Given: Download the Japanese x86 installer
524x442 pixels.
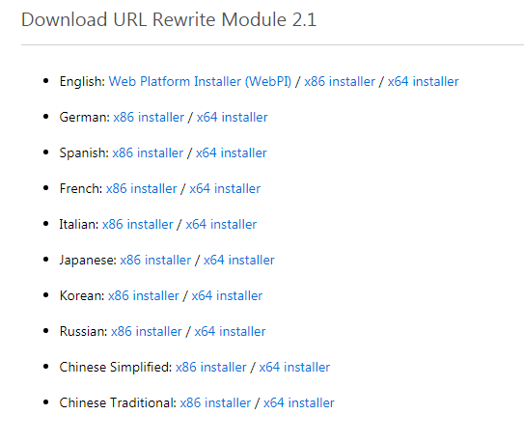Looking at the screenshot, I should (x=155, y=261).
